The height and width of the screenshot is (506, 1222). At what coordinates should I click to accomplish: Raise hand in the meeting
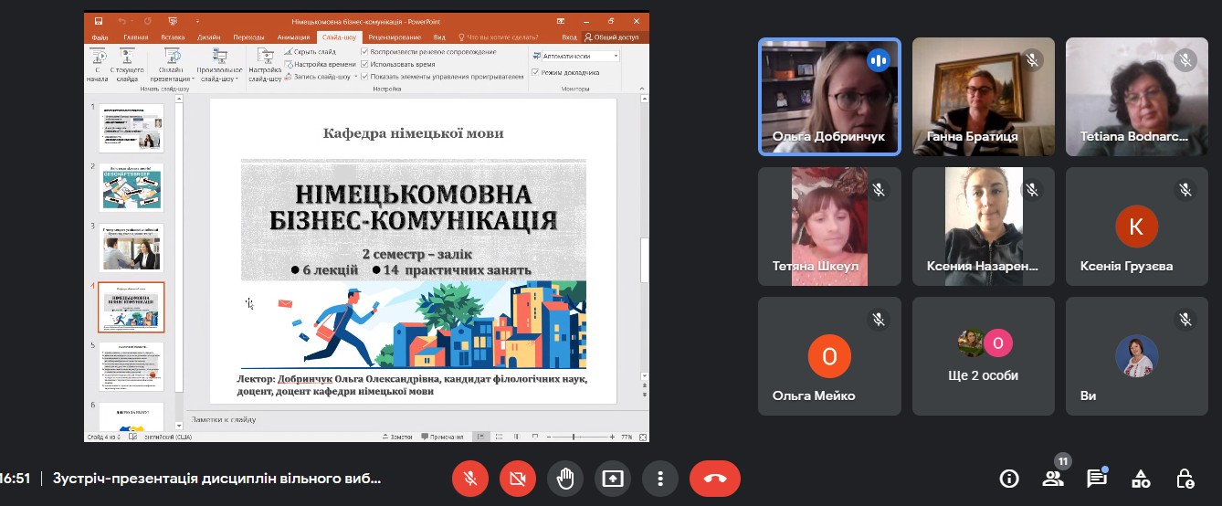(565, 478)
